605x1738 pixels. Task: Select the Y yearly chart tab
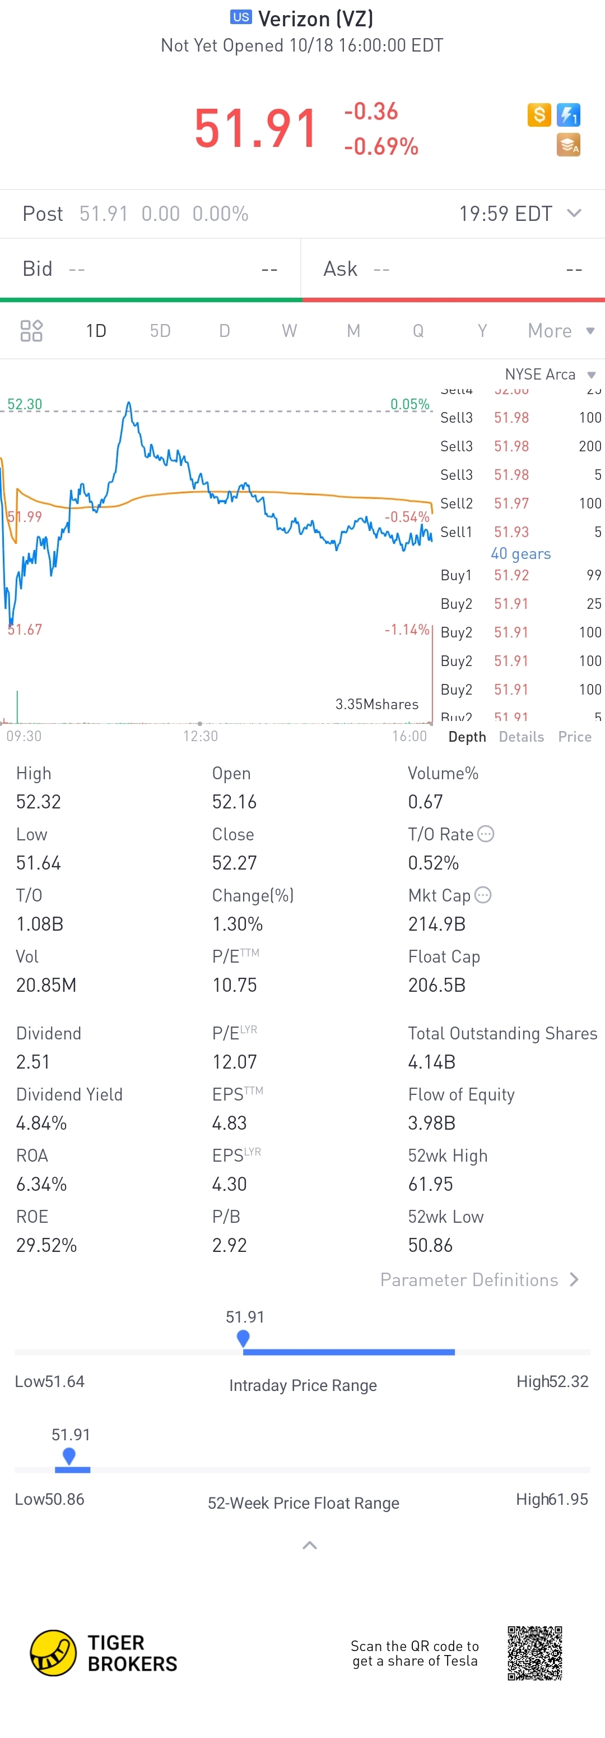[482, 331]
